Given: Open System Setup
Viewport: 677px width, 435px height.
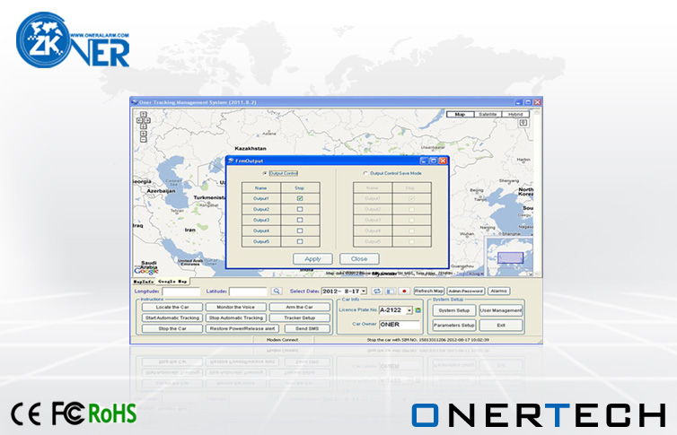Looking at the screenshot, I should pos(454,310).
